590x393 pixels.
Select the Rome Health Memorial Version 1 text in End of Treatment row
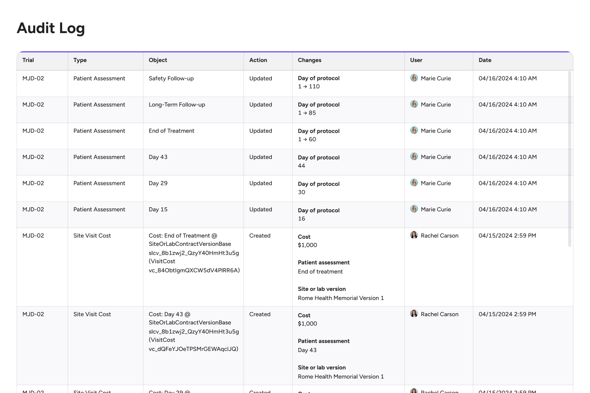341,298
